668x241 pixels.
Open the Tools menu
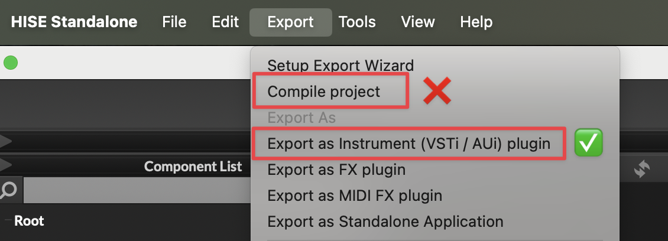click(357, 22)
